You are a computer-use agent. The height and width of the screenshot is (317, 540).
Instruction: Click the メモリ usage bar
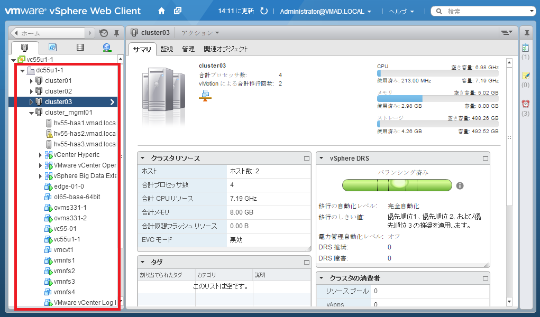(x=438, y=98)
